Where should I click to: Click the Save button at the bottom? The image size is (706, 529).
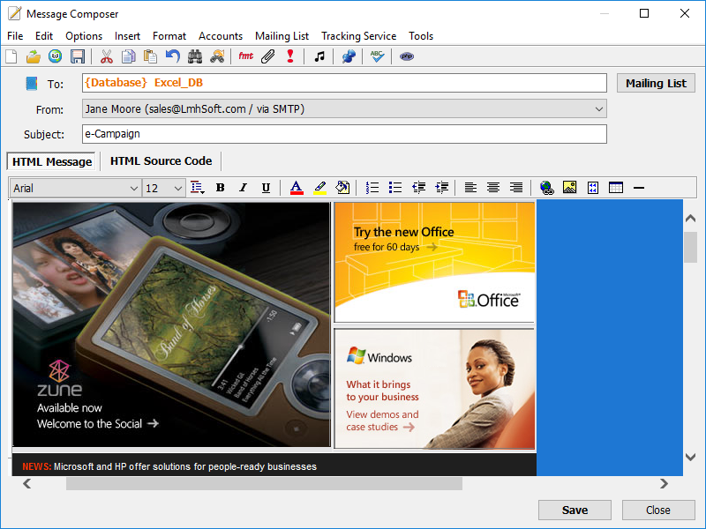pyautogui.click(x=575, y=510)
